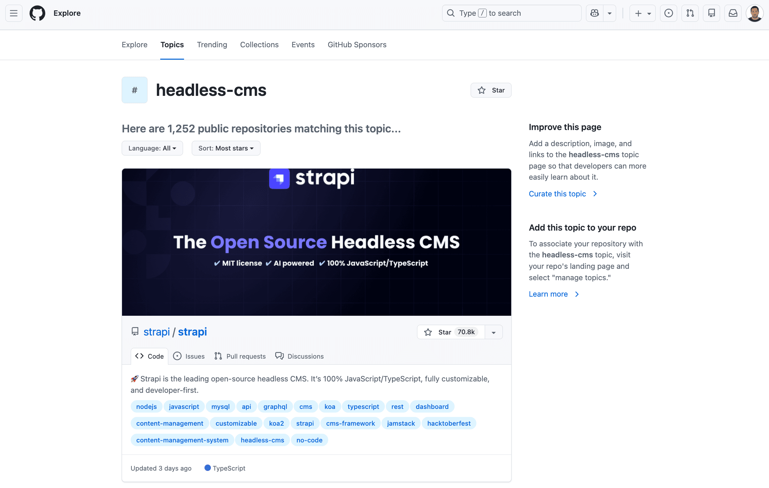Star the strapi repository
This screenshot has height=488, width=769.
(450, 332)
